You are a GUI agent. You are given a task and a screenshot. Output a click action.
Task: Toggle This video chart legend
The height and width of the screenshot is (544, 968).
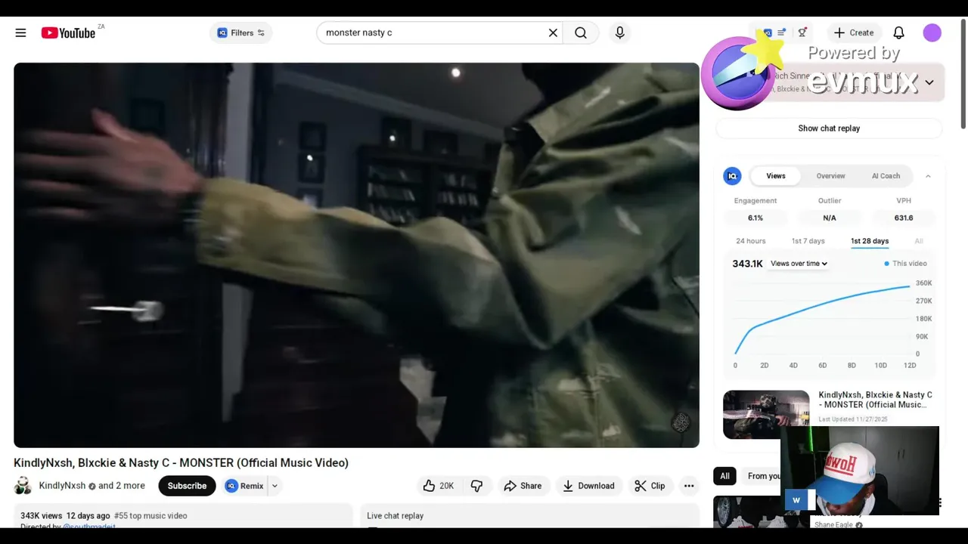coord(905,264)
